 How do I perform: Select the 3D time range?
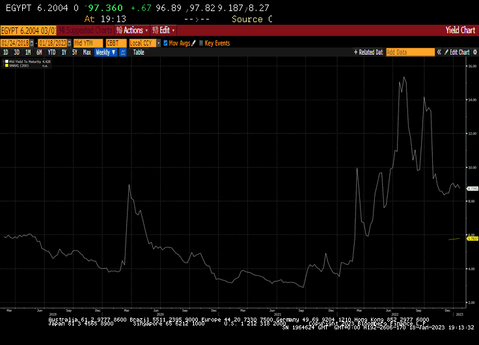click(x=17, y=52)
